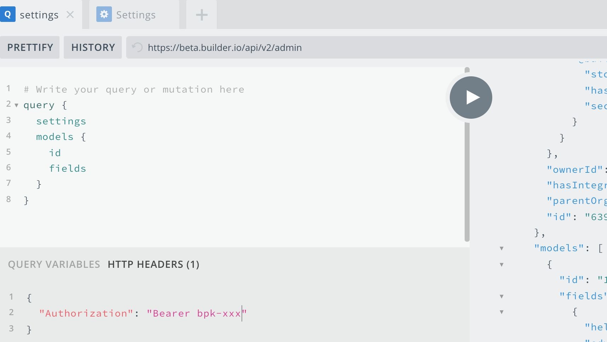
Task: Add a new tab with plus icon
Action: [202, 15]
